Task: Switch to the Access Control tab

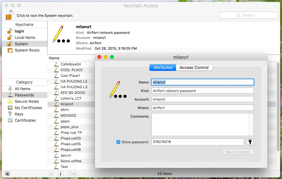Action: point(194,67)
